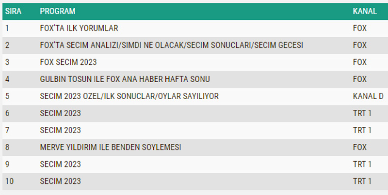Click SECIM 2023 in rank 9

point(60,165)
